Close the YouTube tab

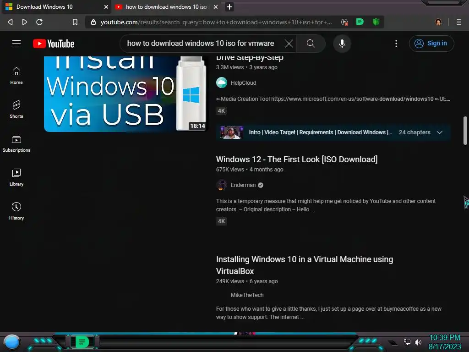point(215,7)
